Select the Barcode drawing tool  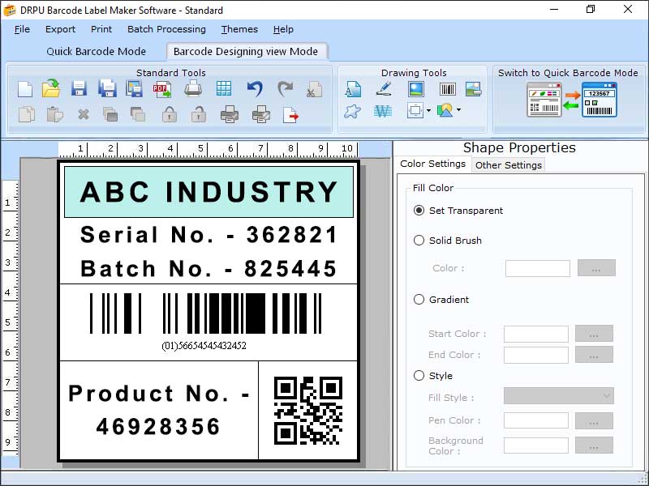[447, 87]
